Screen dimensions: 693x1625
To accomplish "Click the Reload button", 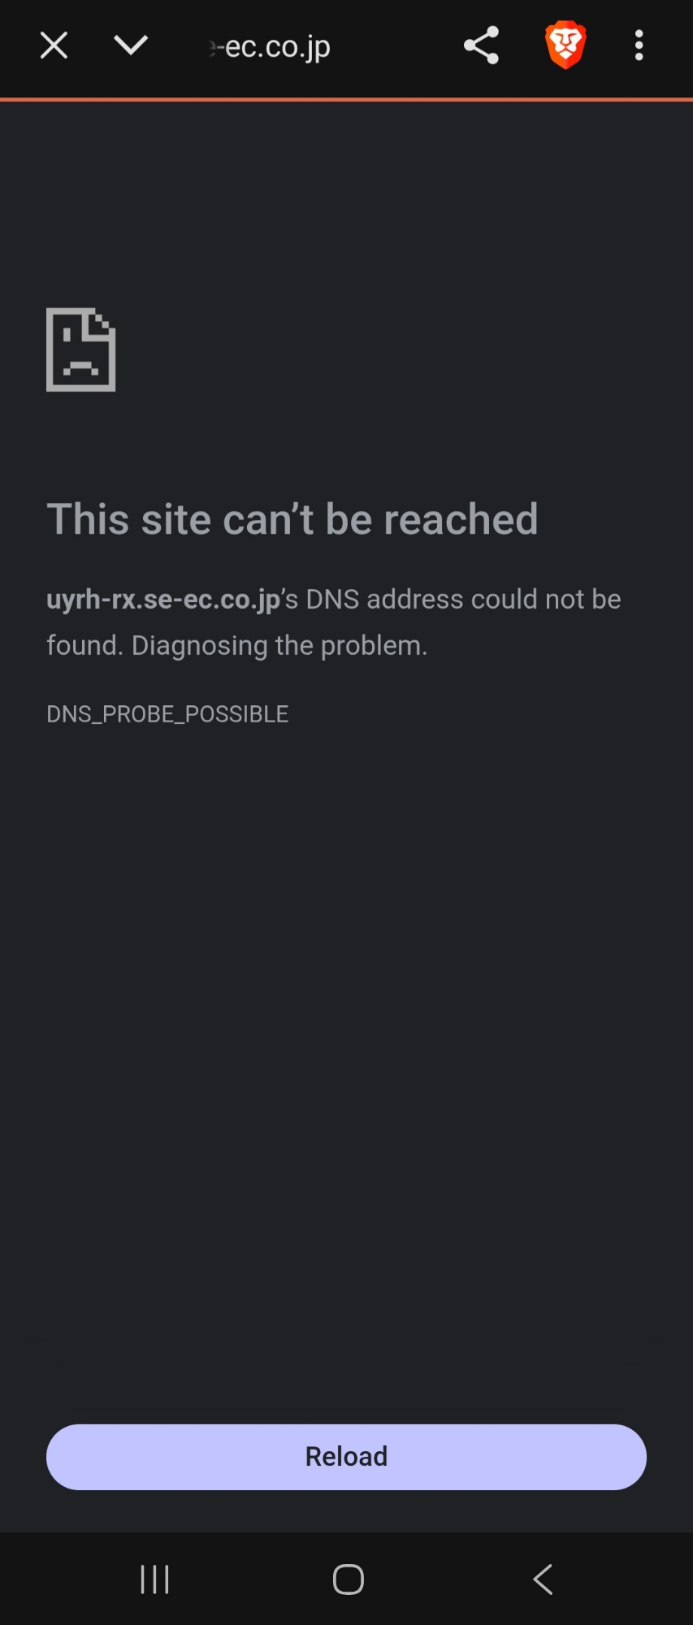I will point(346,1457).
